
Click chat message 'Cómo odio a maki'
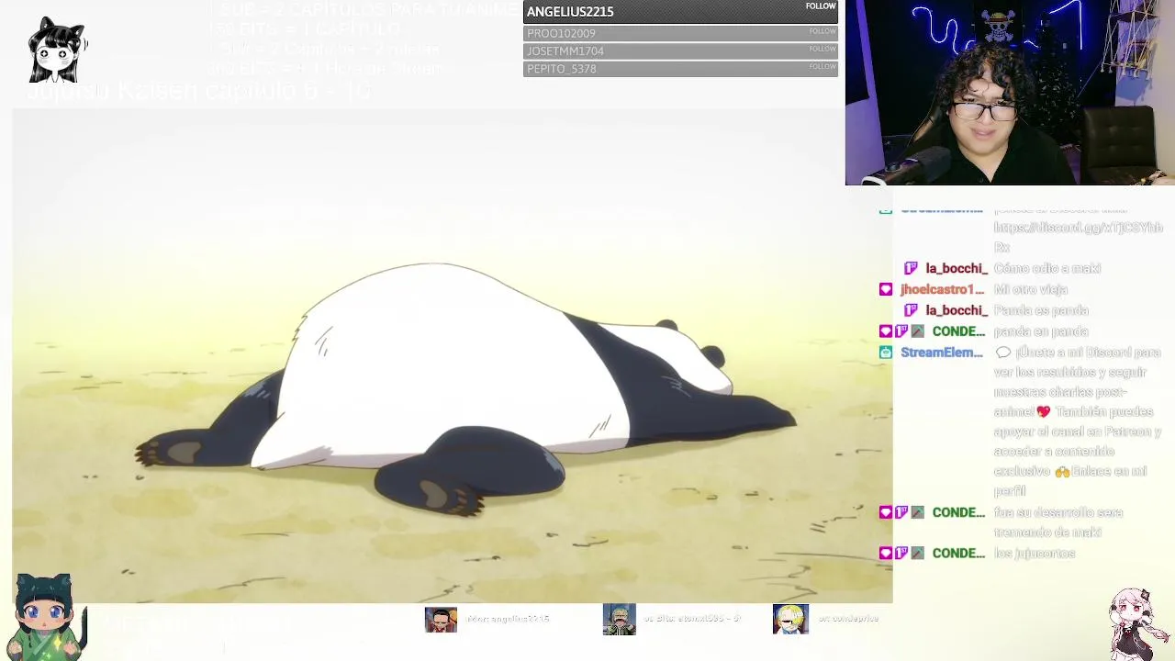[x=1046, y=268]
